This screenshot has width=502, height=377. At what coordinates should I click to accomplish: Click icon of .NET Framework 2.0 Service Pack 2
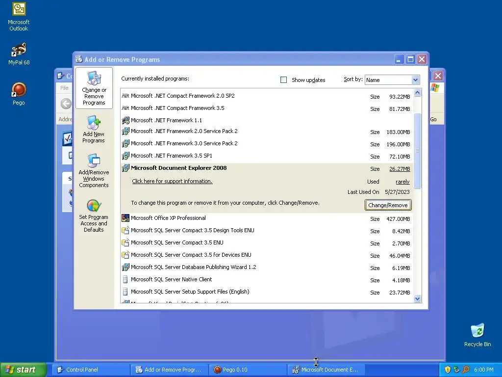pyautogui.click(x=125, y=131)
